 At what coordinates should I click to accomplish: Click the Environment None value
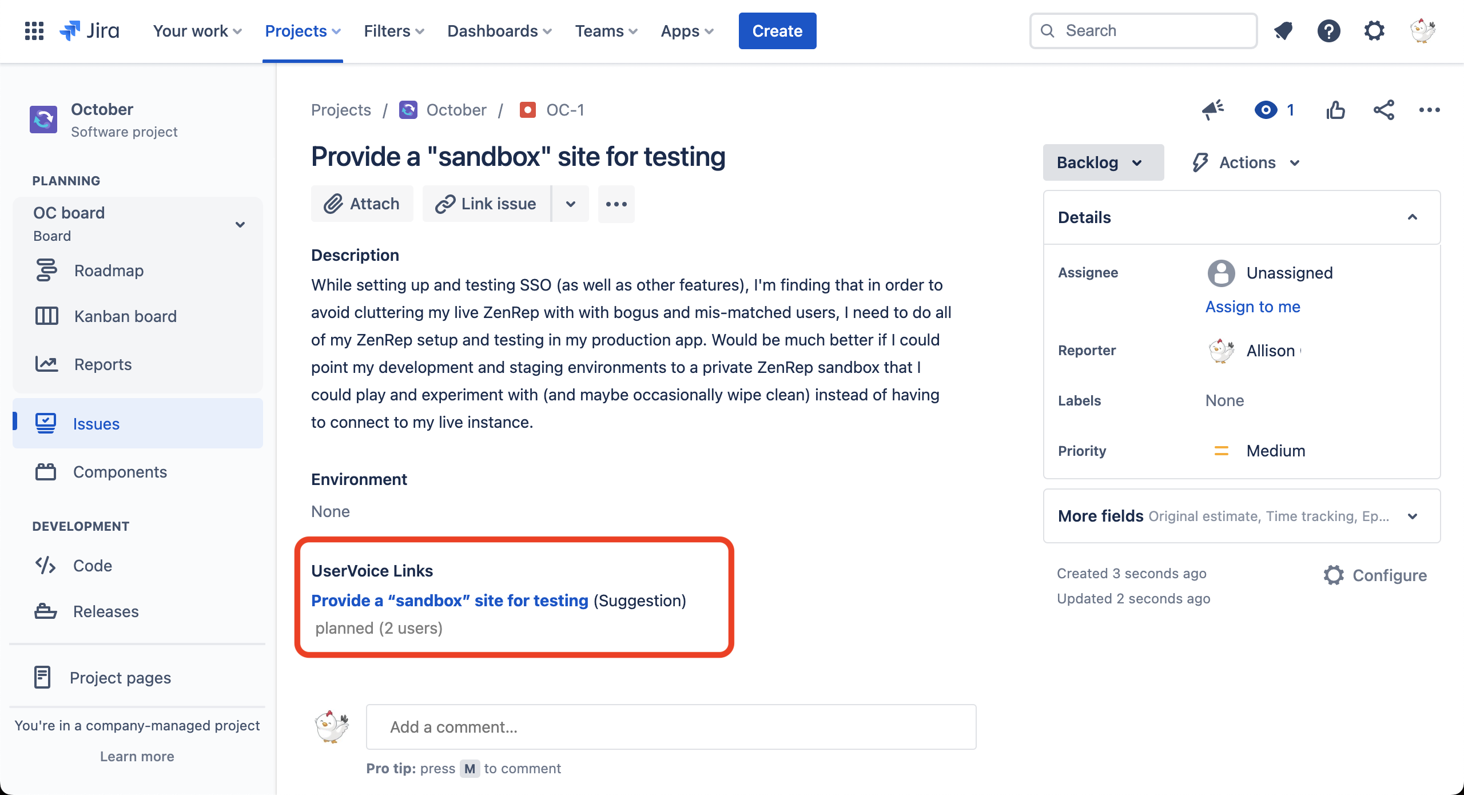330,511
